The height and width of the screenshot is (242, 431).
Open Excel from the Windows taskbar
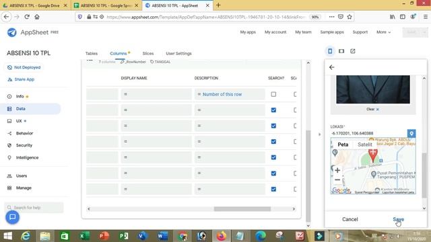pyautogui.click(x=84, y=236)
